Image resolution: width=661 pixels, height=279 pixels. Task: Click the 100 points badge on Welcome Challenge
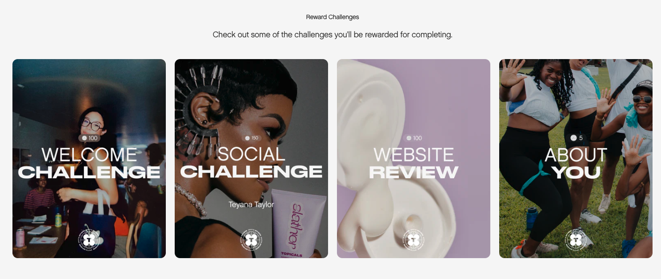tap(89, 138)
